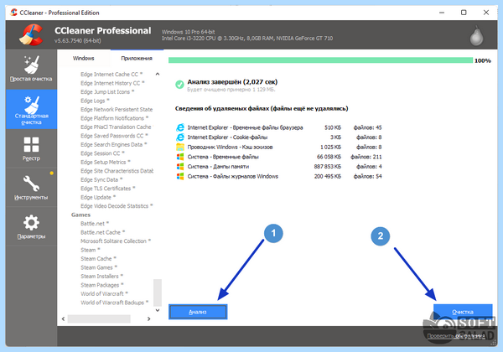Select the Edge Sync Data entry
Screen dimensions: 503x352
click(x=101, y=180)
